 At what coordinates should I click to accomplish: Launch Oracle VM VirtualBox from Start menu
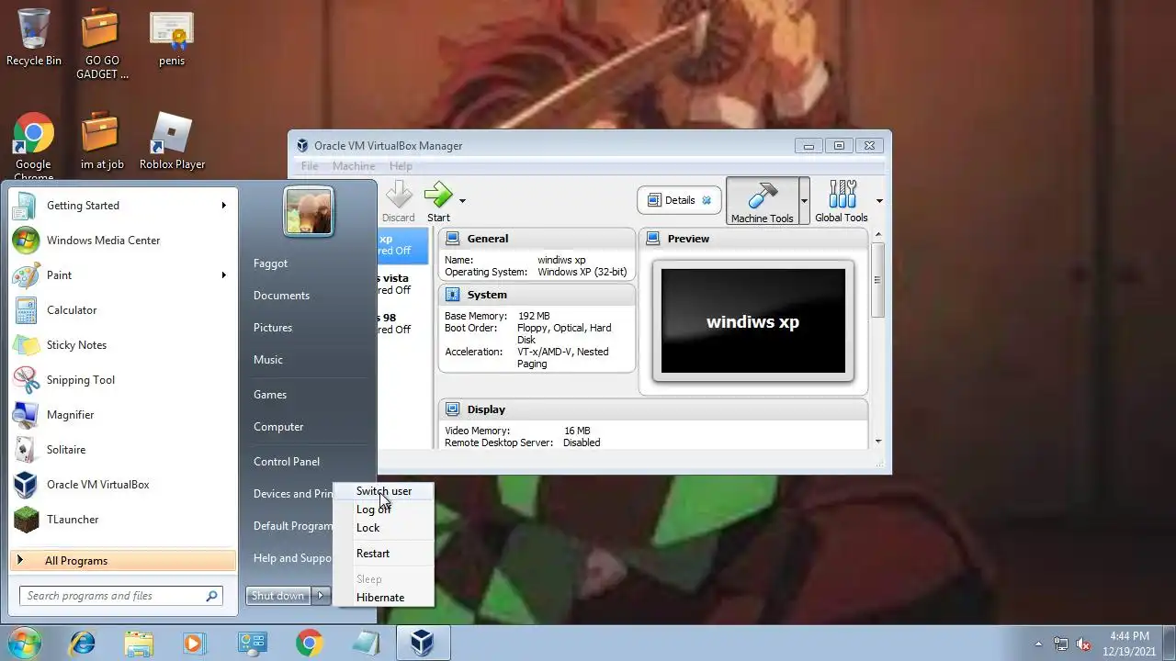[122, 485]
